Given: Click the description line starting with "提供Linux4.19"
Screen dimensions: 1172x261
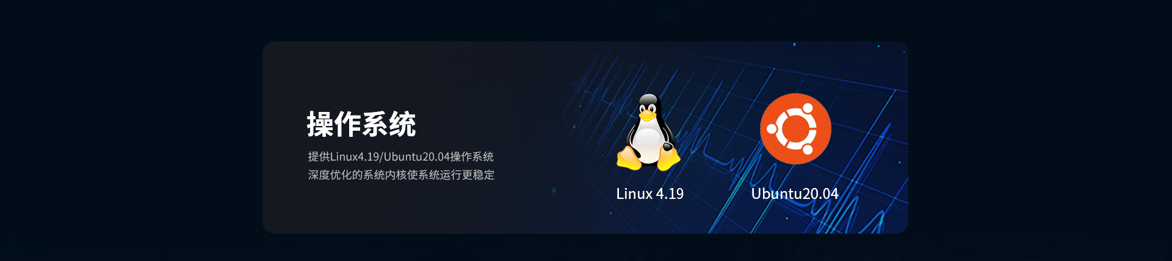Looking at the screenshot, I should coord(401,157).
